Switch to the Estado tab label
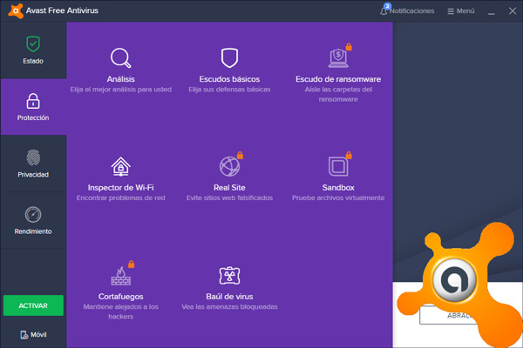Viewport: 523px width, 348px height. coord(33,61)
